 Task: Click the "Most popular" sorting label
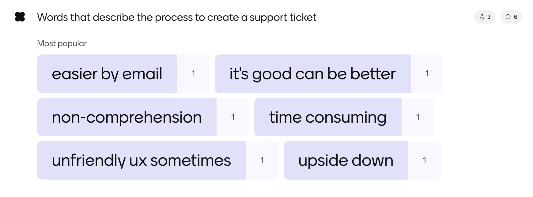[62, 43]
